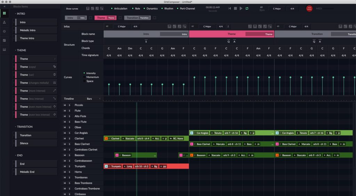Click the down arrow on Theme (less intense)
The width and height of the screenshot is (356, 196).
55,99
